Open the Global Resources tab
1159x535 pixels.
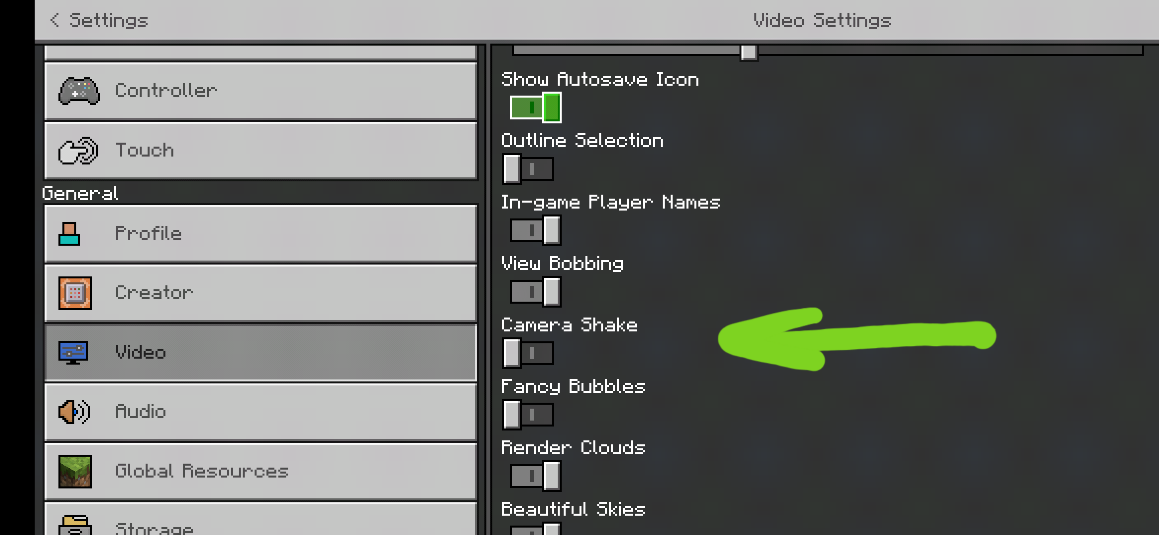click(260, 471)
